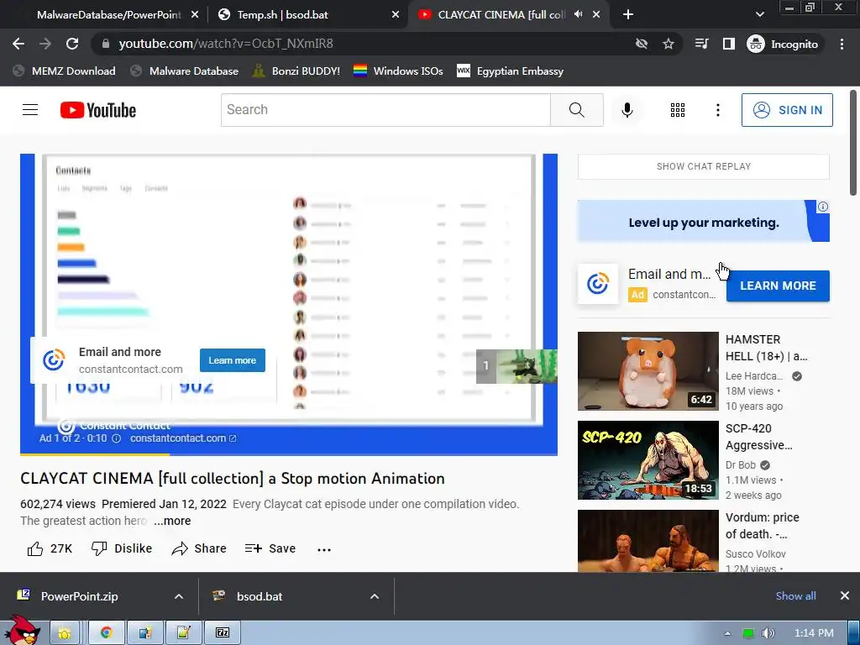Focus the YouTube Search field
This screenshot has width=860, height=645.
(x=385, y=110)
